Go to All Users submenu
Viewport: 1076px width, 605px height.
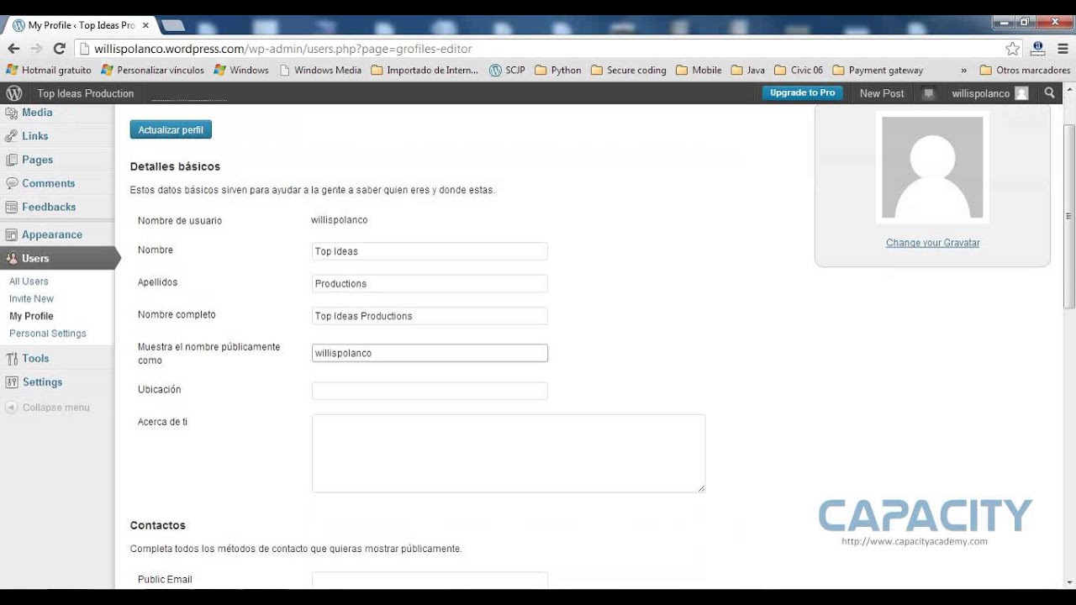29,281
